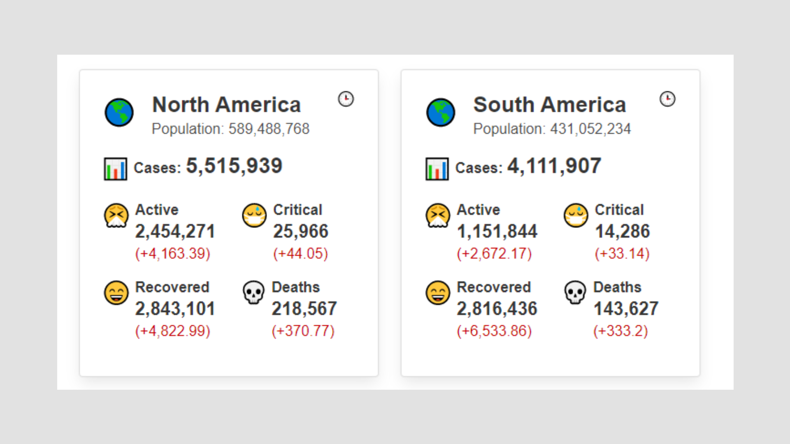Viewport: 790px width, 444px height.
Task: Select the North America heading
Action: coord(226,104)
